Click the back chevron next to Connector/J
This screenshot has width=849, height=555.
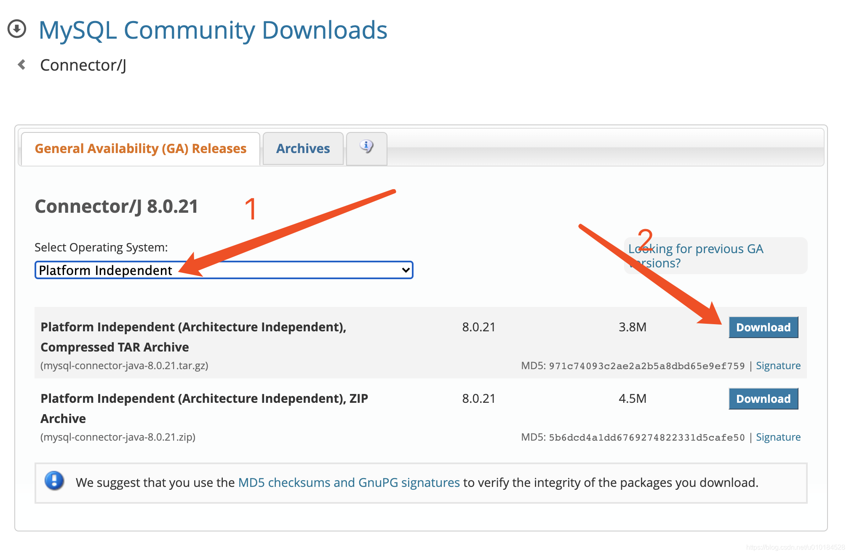[22, 65]
